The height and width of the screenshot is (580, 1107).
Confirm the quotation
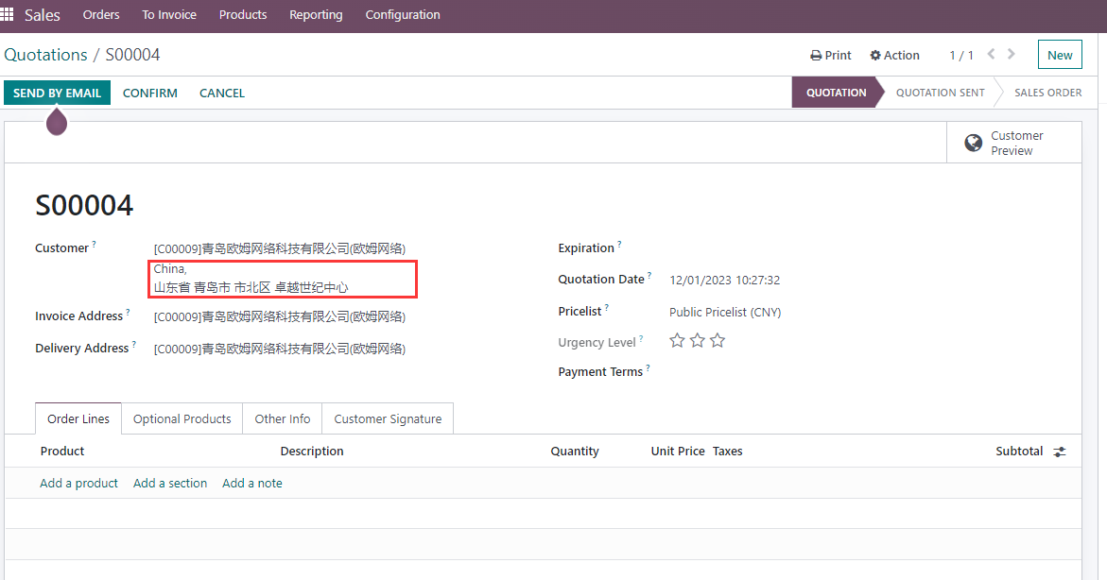[x=149, y=94]
